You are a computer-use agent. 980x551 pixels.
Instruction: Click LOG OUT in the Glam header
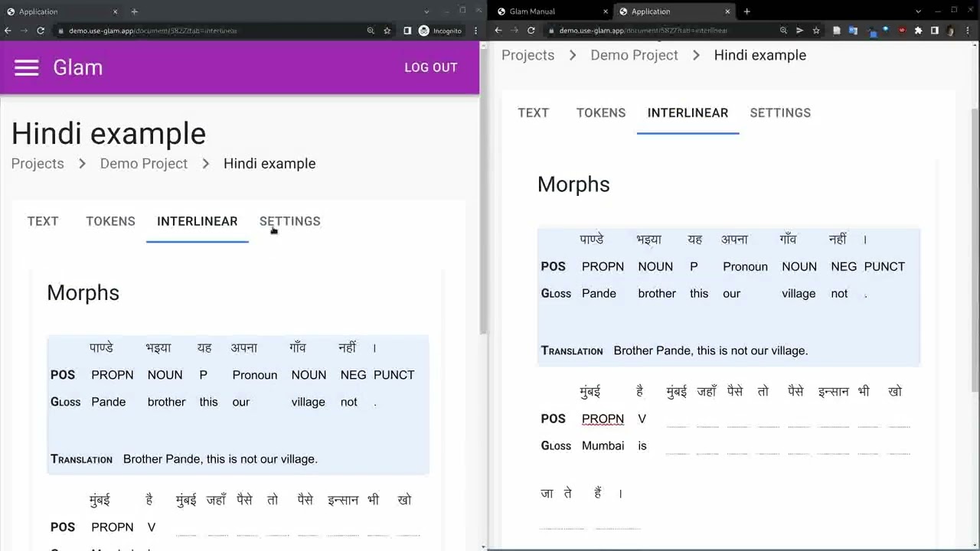[431, 67]
